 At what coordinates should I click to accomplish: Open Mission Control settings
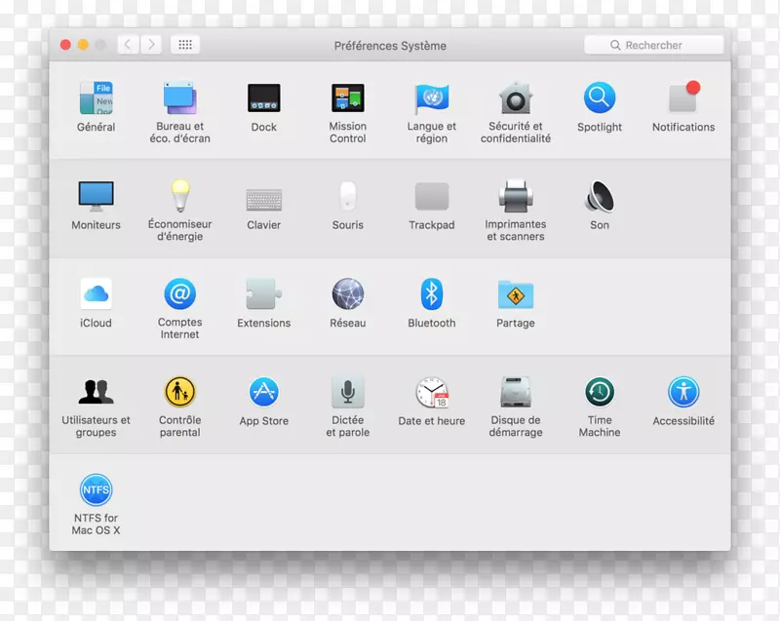(x=348, y=99)
